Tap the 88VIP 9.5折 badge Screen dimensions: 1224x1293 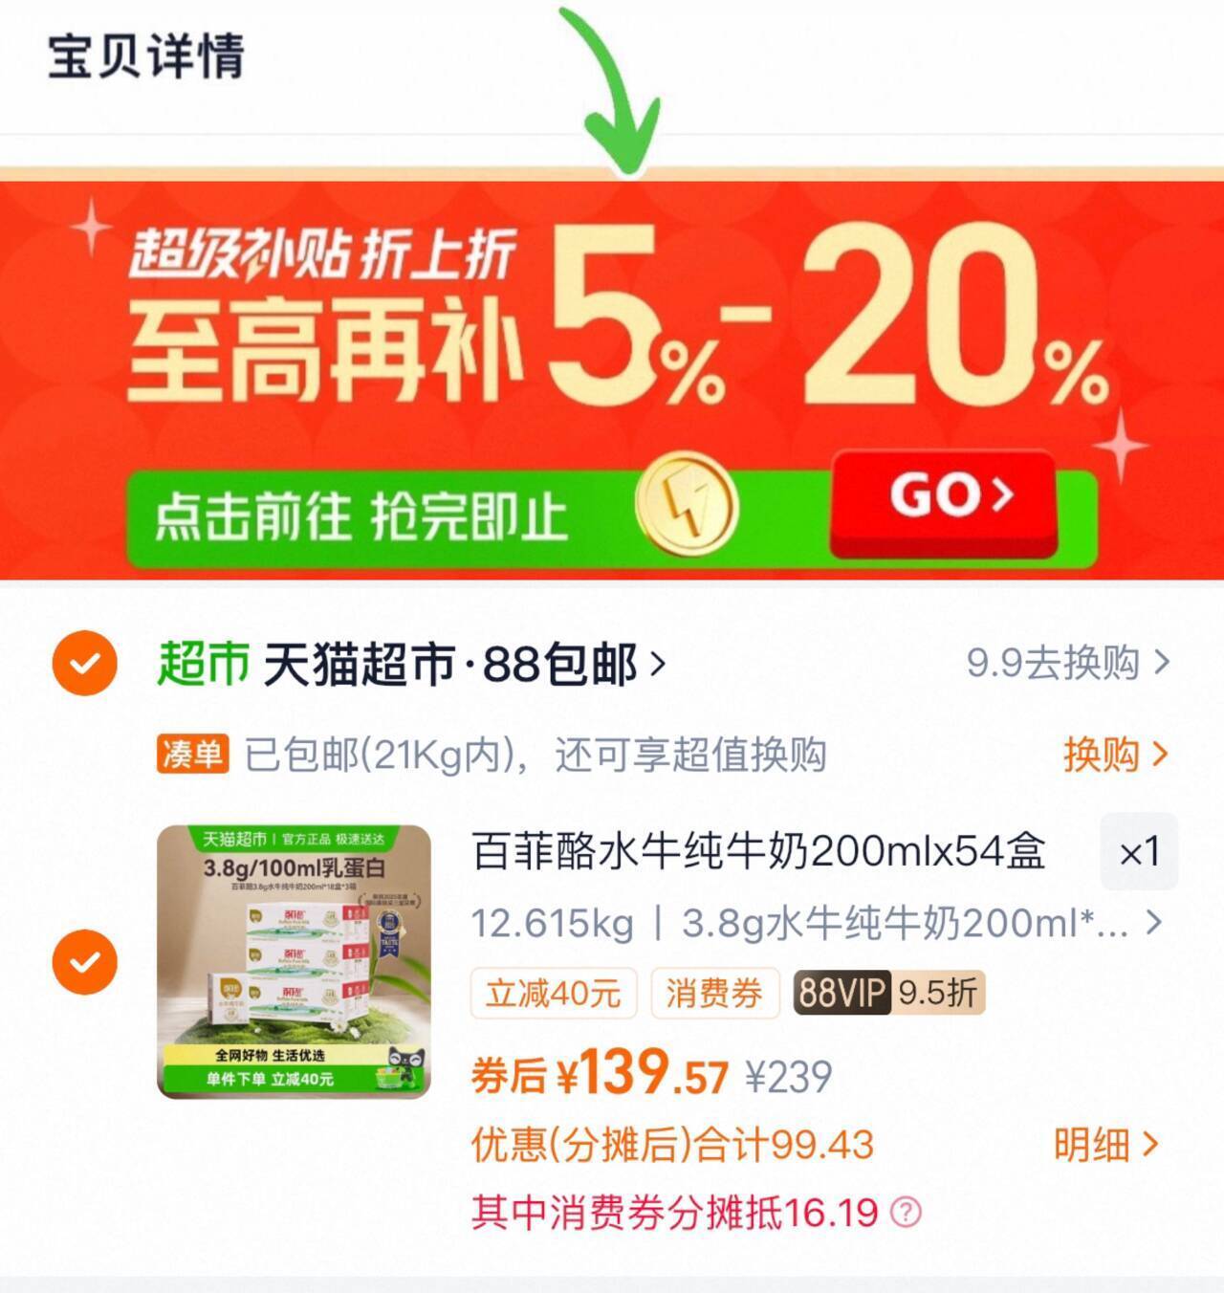888,993
